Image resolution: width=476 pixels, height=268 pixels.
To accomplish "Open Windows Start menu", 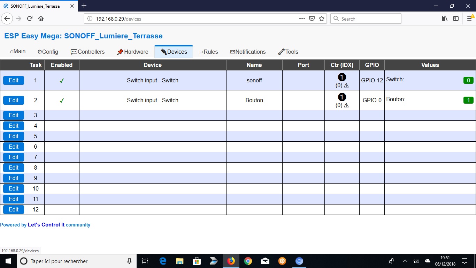I will 8,261.
